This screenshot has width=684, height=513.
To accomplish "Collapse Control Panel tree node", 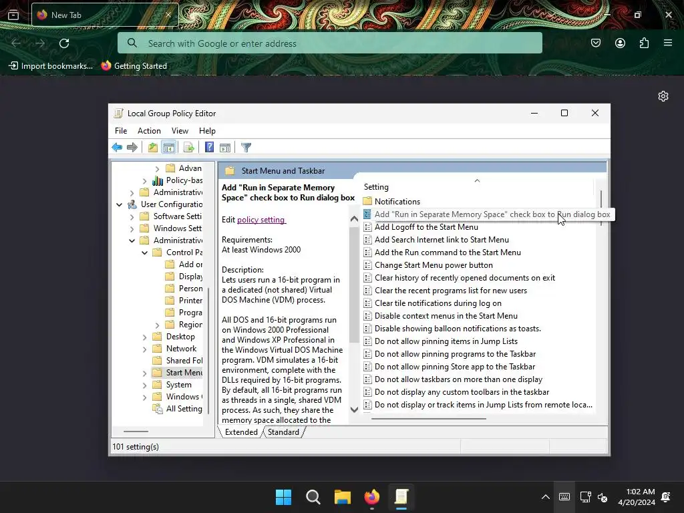I will coord(144,252).
